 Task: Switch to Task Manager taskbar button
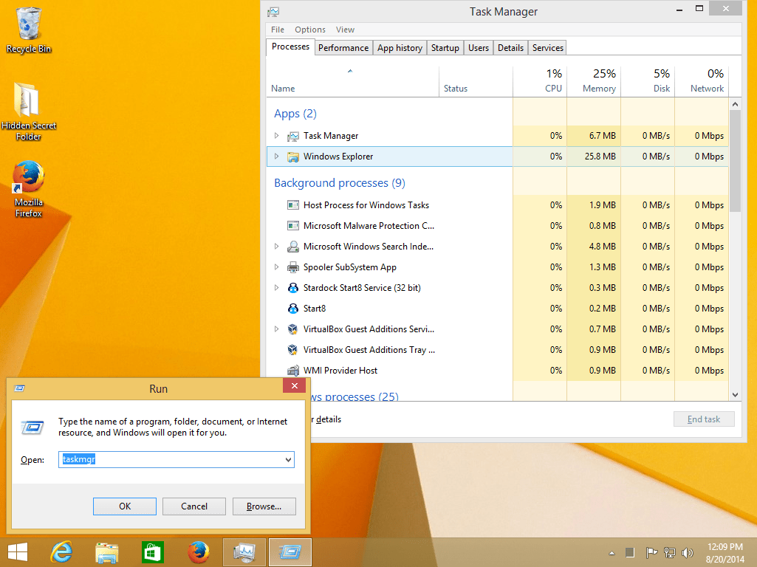pos(244,552)
